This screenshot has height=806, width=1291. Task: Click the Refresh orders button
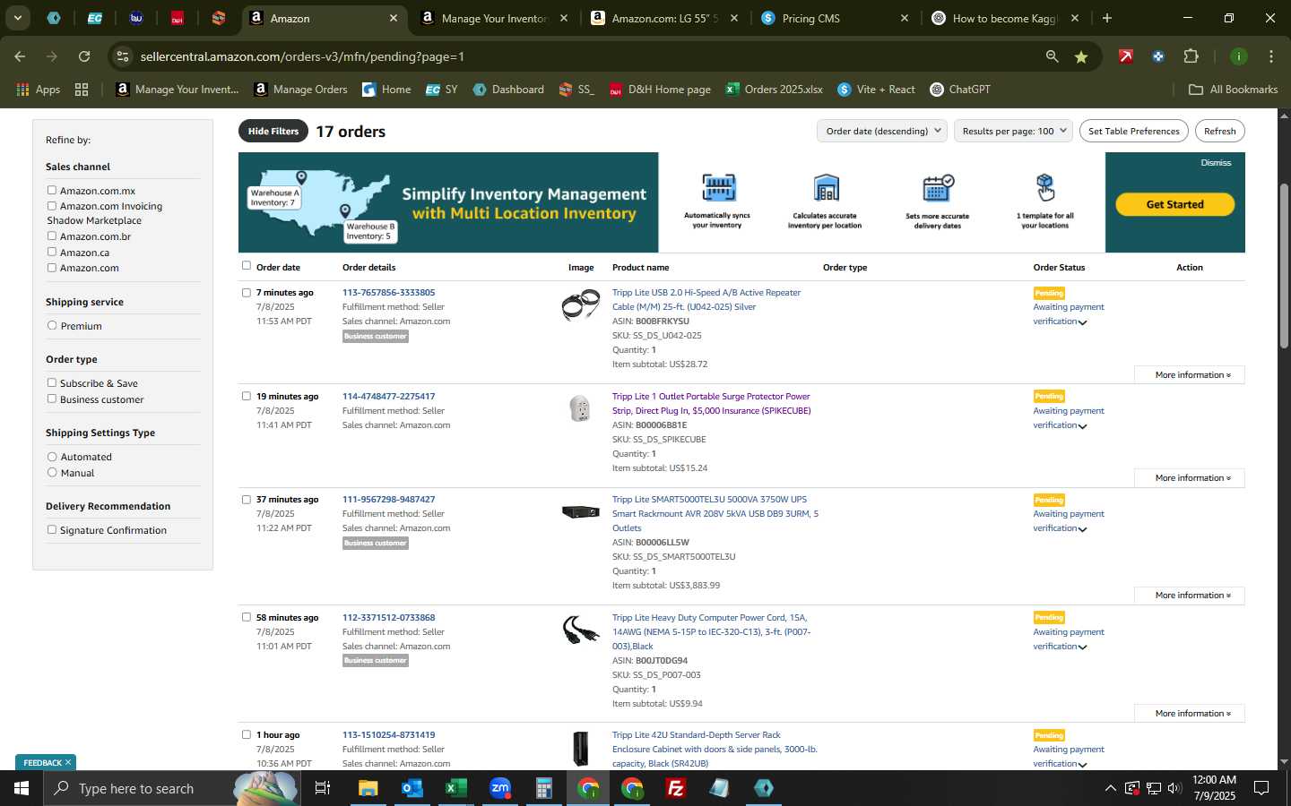pyautogui.click(x=1219, y=131)
